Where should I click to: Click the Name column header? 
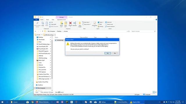click(x=57, y=37)
